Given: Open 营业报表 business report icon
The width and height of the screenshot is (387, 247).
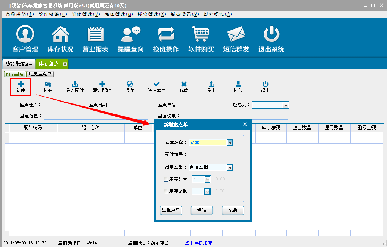Looking at the screenshot, I should click(96, 35).
